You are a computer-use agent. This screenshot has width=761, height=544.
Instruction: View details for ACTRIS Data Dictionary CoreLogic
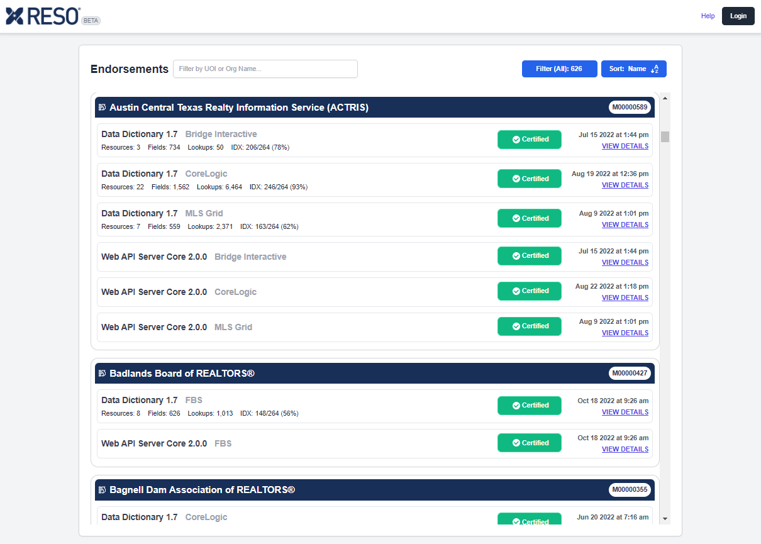(x=625, y=186)
